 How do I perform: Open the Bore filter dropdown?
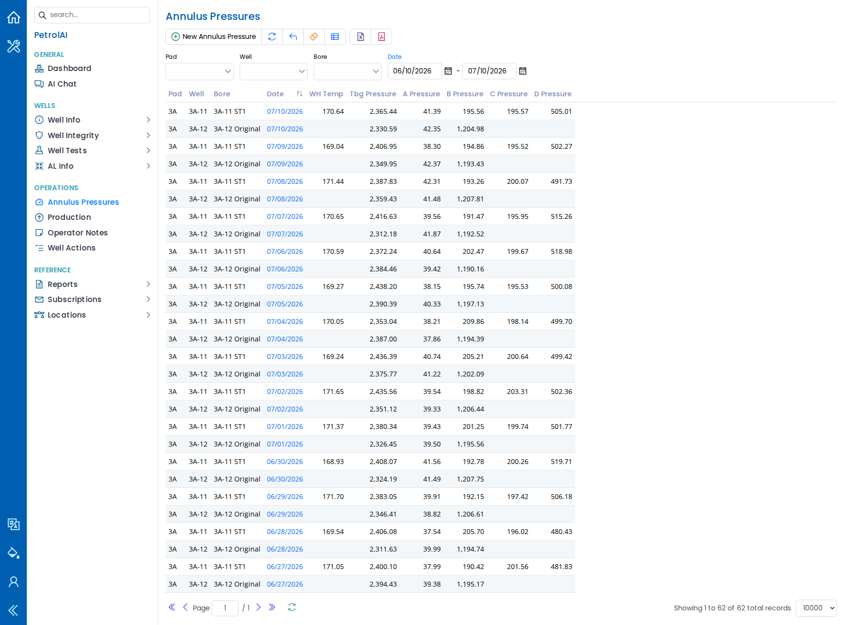(348, 71)
